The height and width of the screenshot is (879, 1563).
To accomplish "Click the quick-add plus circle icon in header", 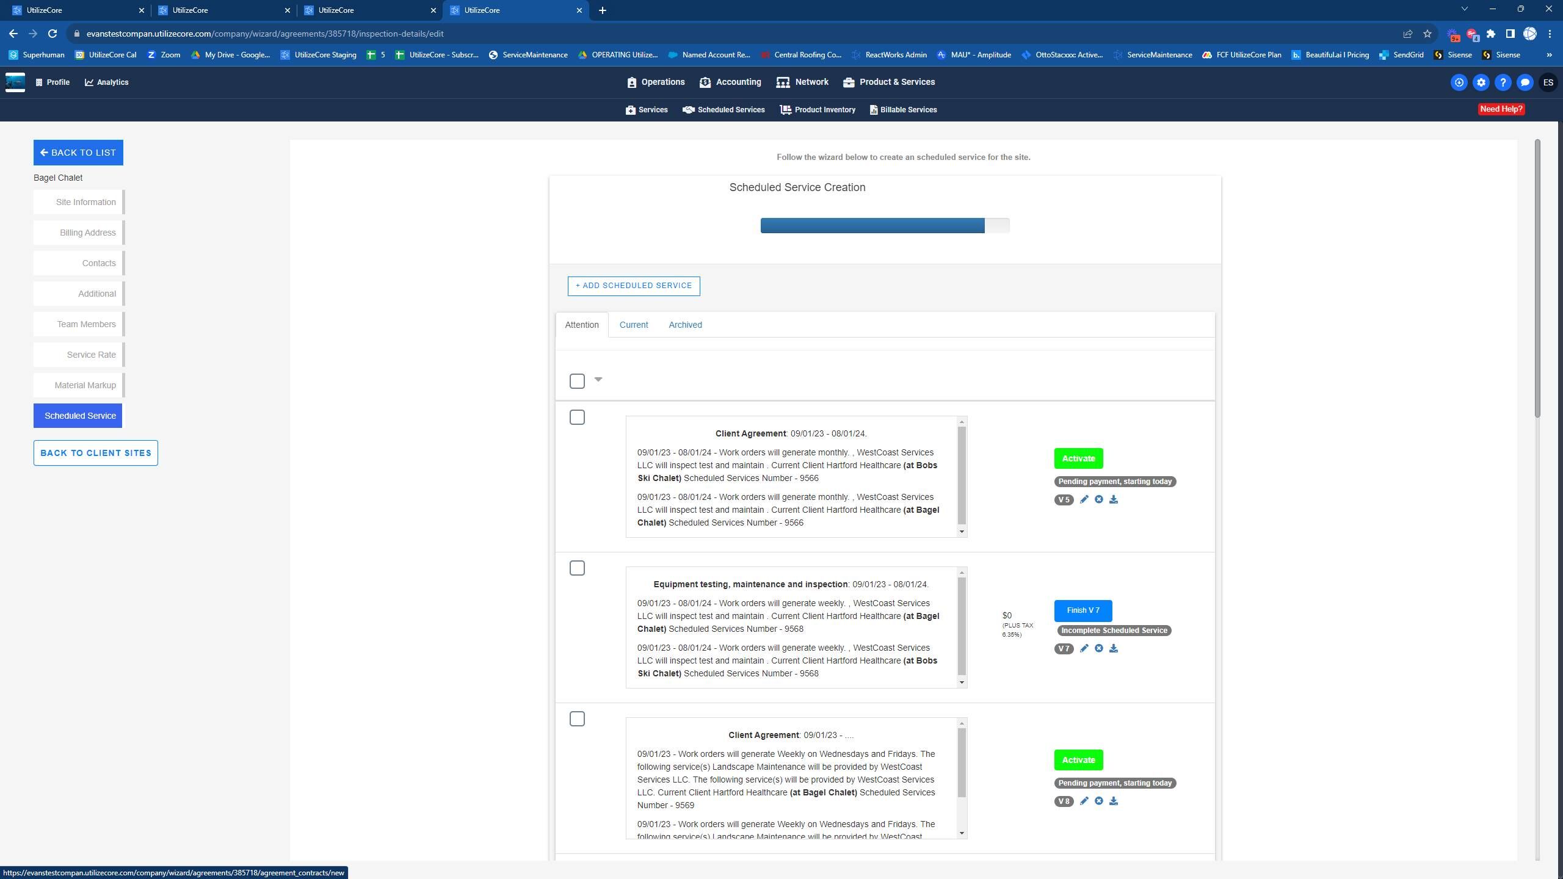I will click(1459, 82).
